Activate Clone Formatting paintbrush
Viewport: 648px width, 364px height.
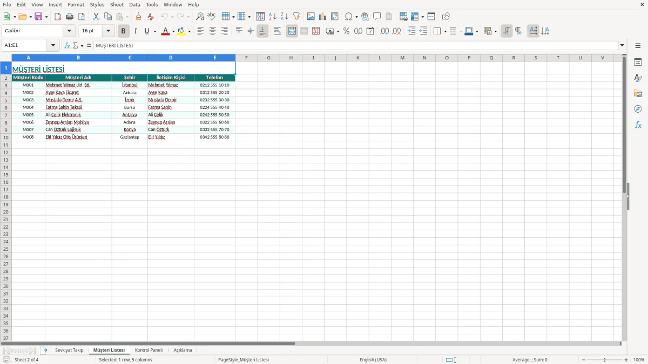click(x=139, y=17)
